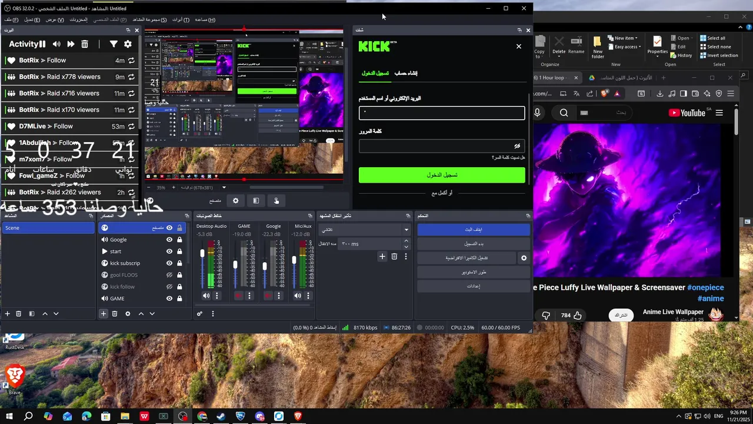Close the Kick login form

(518, 47)
